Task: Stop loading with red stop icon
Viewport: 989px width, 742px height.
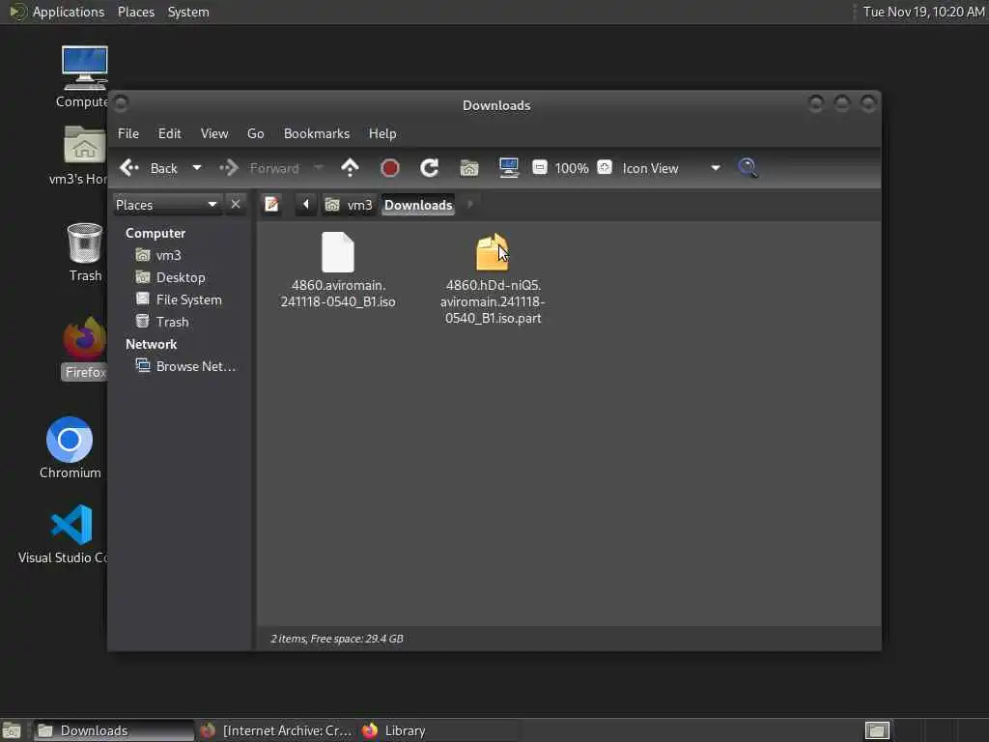Action: 390,168
